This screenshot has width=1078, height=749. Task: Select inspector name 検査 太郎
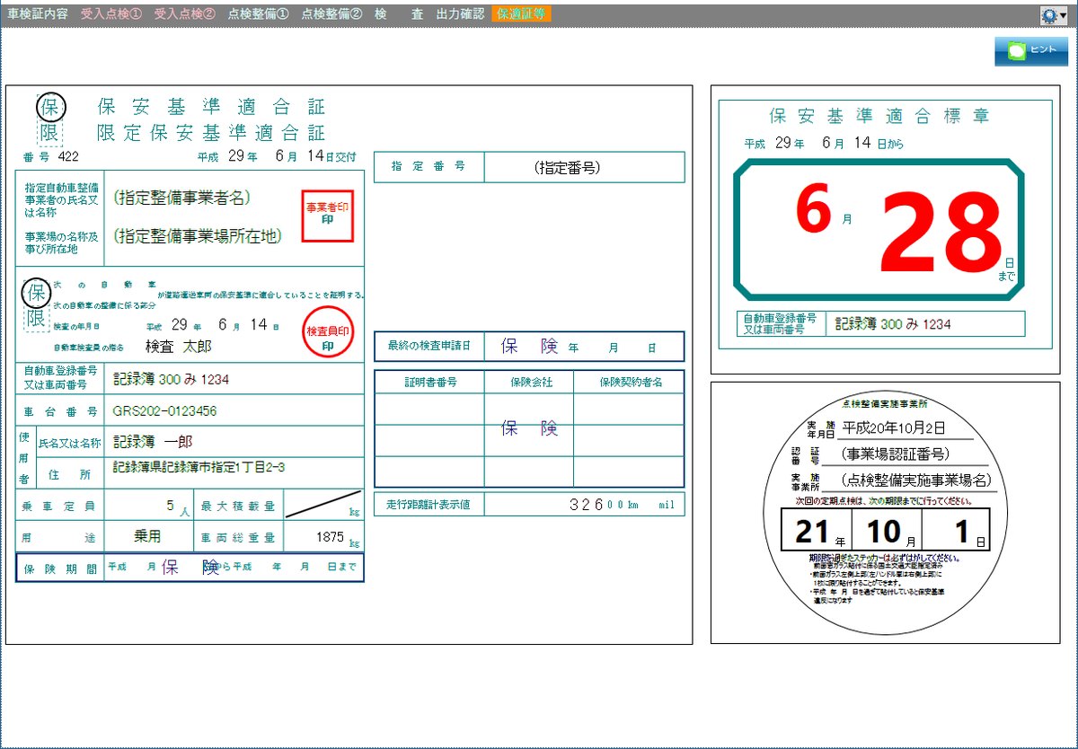179,346
